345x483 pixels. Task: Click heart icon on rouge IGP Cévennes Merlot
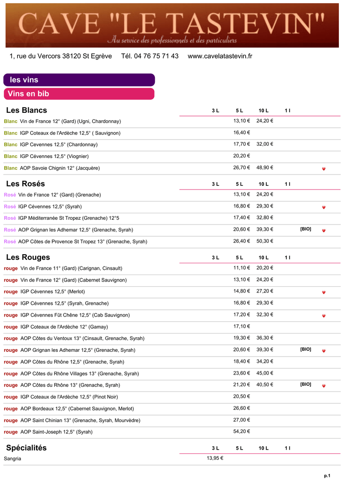point(323,292)
